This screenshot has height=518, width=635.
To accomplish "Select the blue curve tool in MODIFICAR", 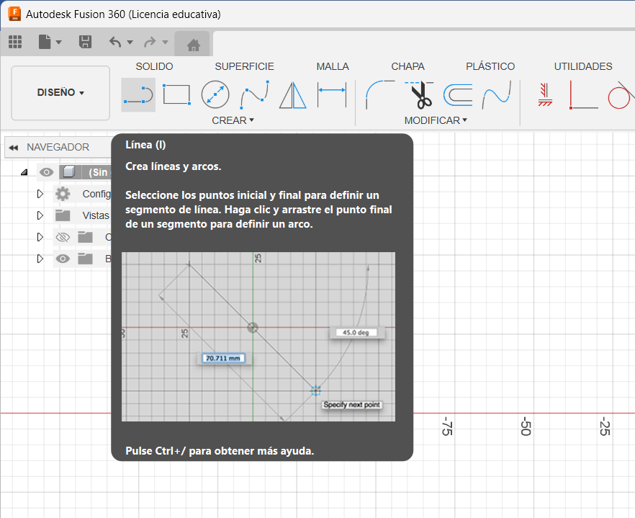I will 497,95.
